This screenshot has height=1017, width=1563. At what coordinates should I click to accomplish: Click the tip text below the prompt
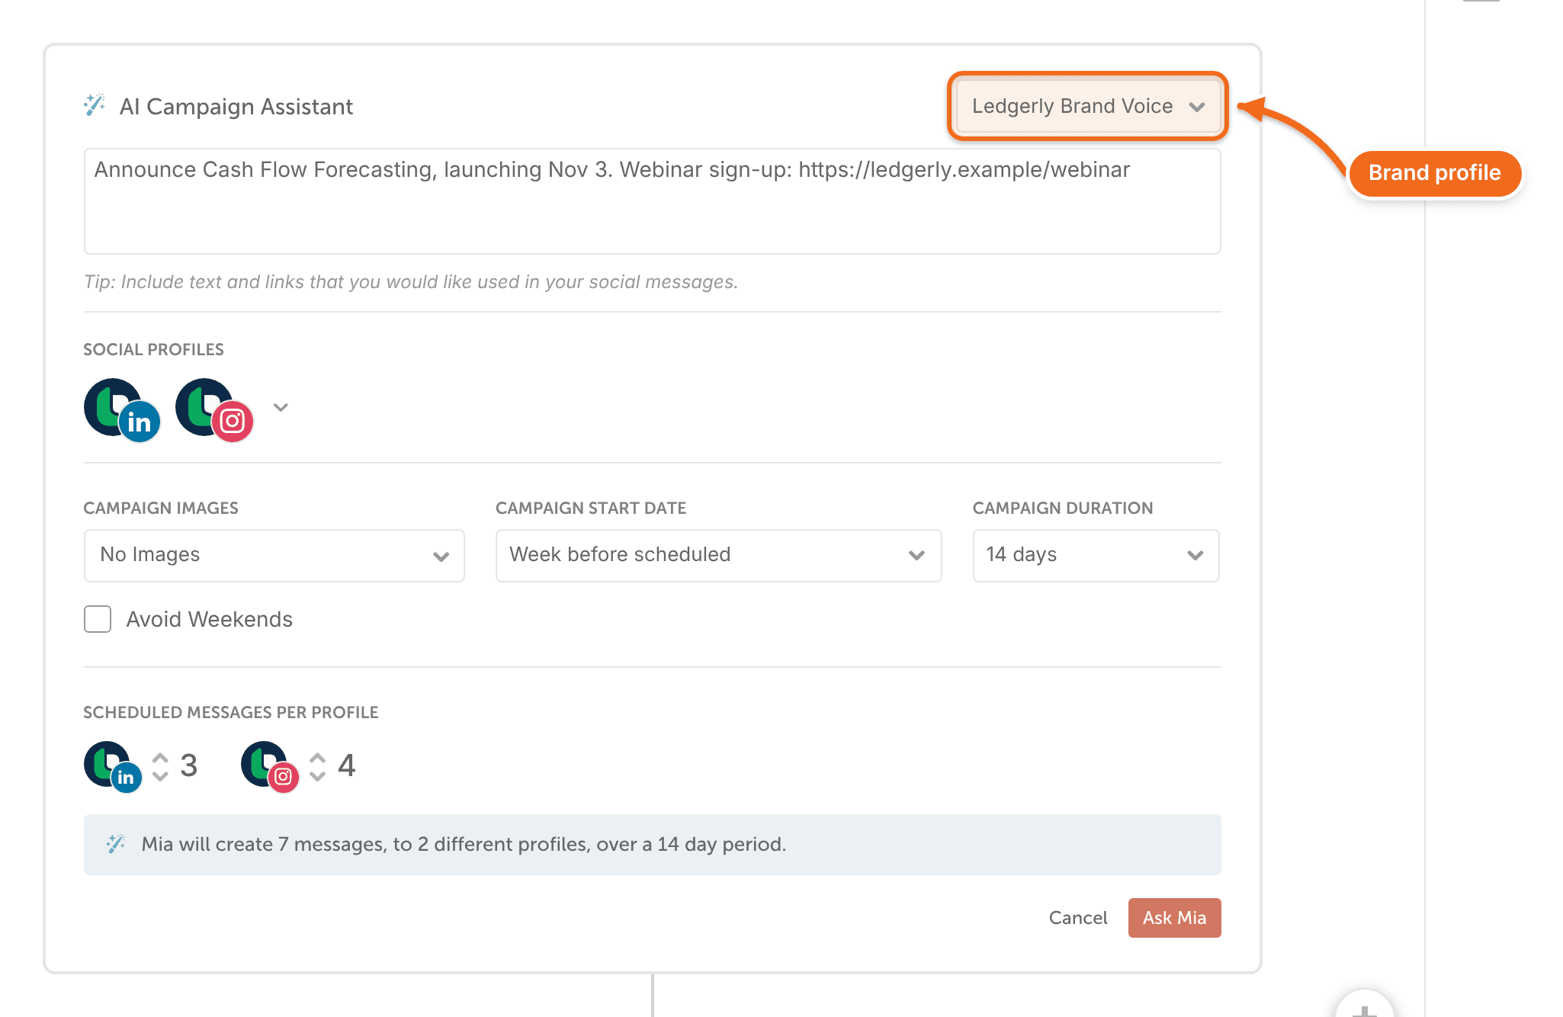click(x=411, y=282)
